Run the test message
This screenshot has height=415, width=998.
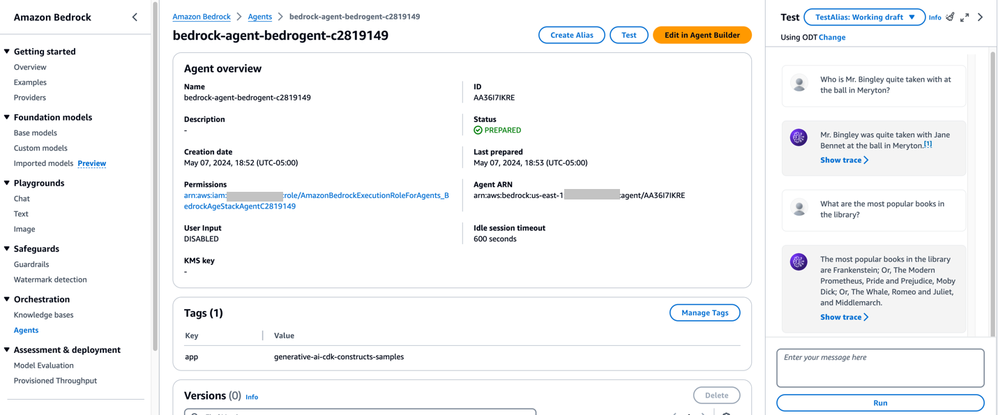pos(880,403)
